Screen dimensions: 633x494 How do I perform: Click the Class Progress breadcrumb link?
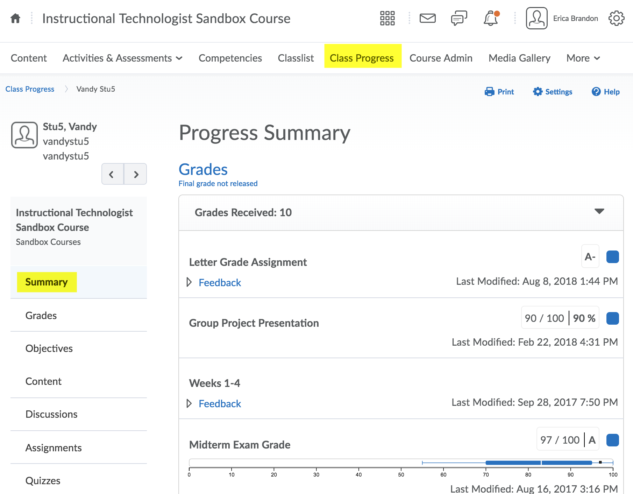(30, 89)
